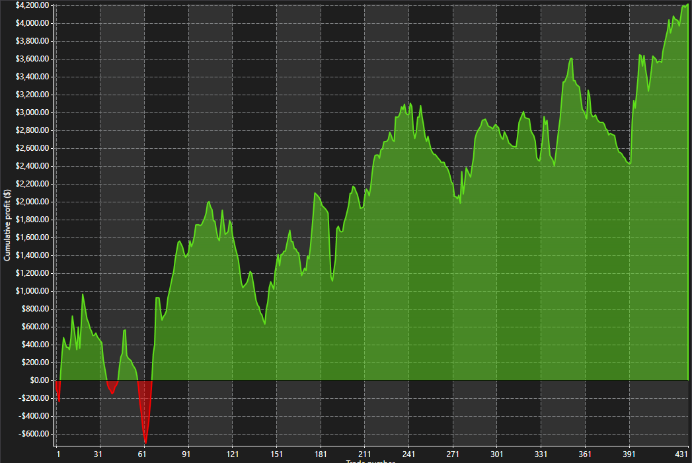692x463 pixels.
Task: Pick trade number 121 on the x-axis
Action: click(232, 454)
